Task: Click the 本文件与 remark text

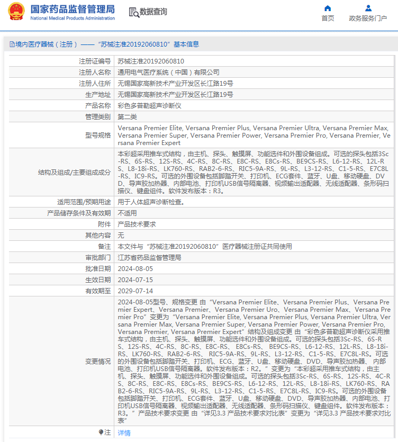Action: (x=205, y=246)
